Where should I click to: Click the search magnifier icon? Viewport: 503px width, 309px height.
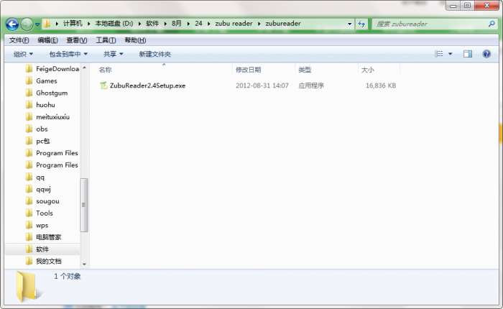click(492, 24)
